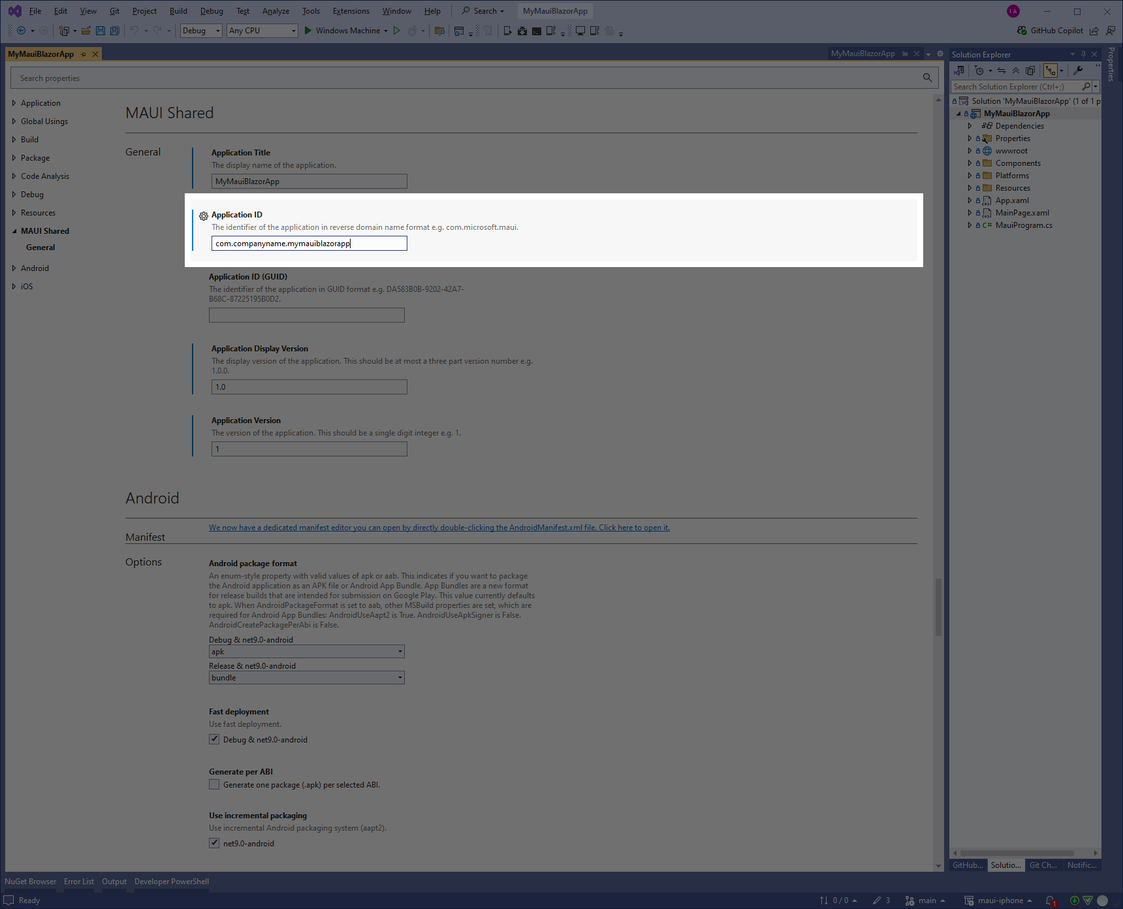Click the Show All Files icon
1123x909 pixels.
point(1030,71)
